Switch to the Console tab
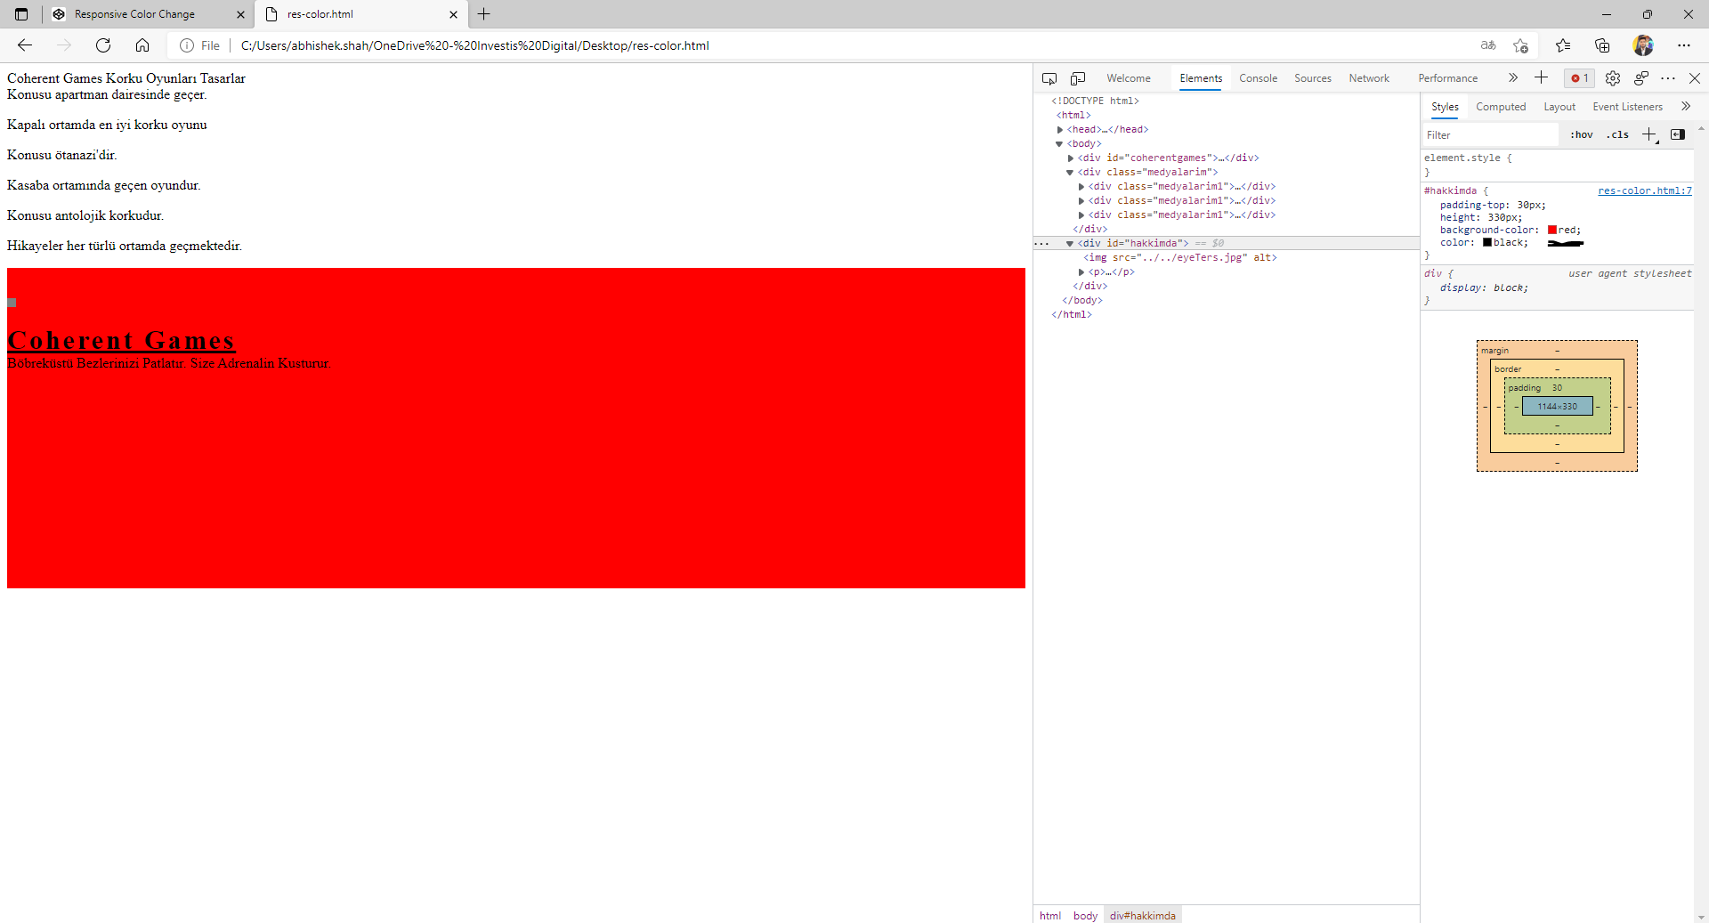This screenshot has height=923, width=1709. [1258, 78]
